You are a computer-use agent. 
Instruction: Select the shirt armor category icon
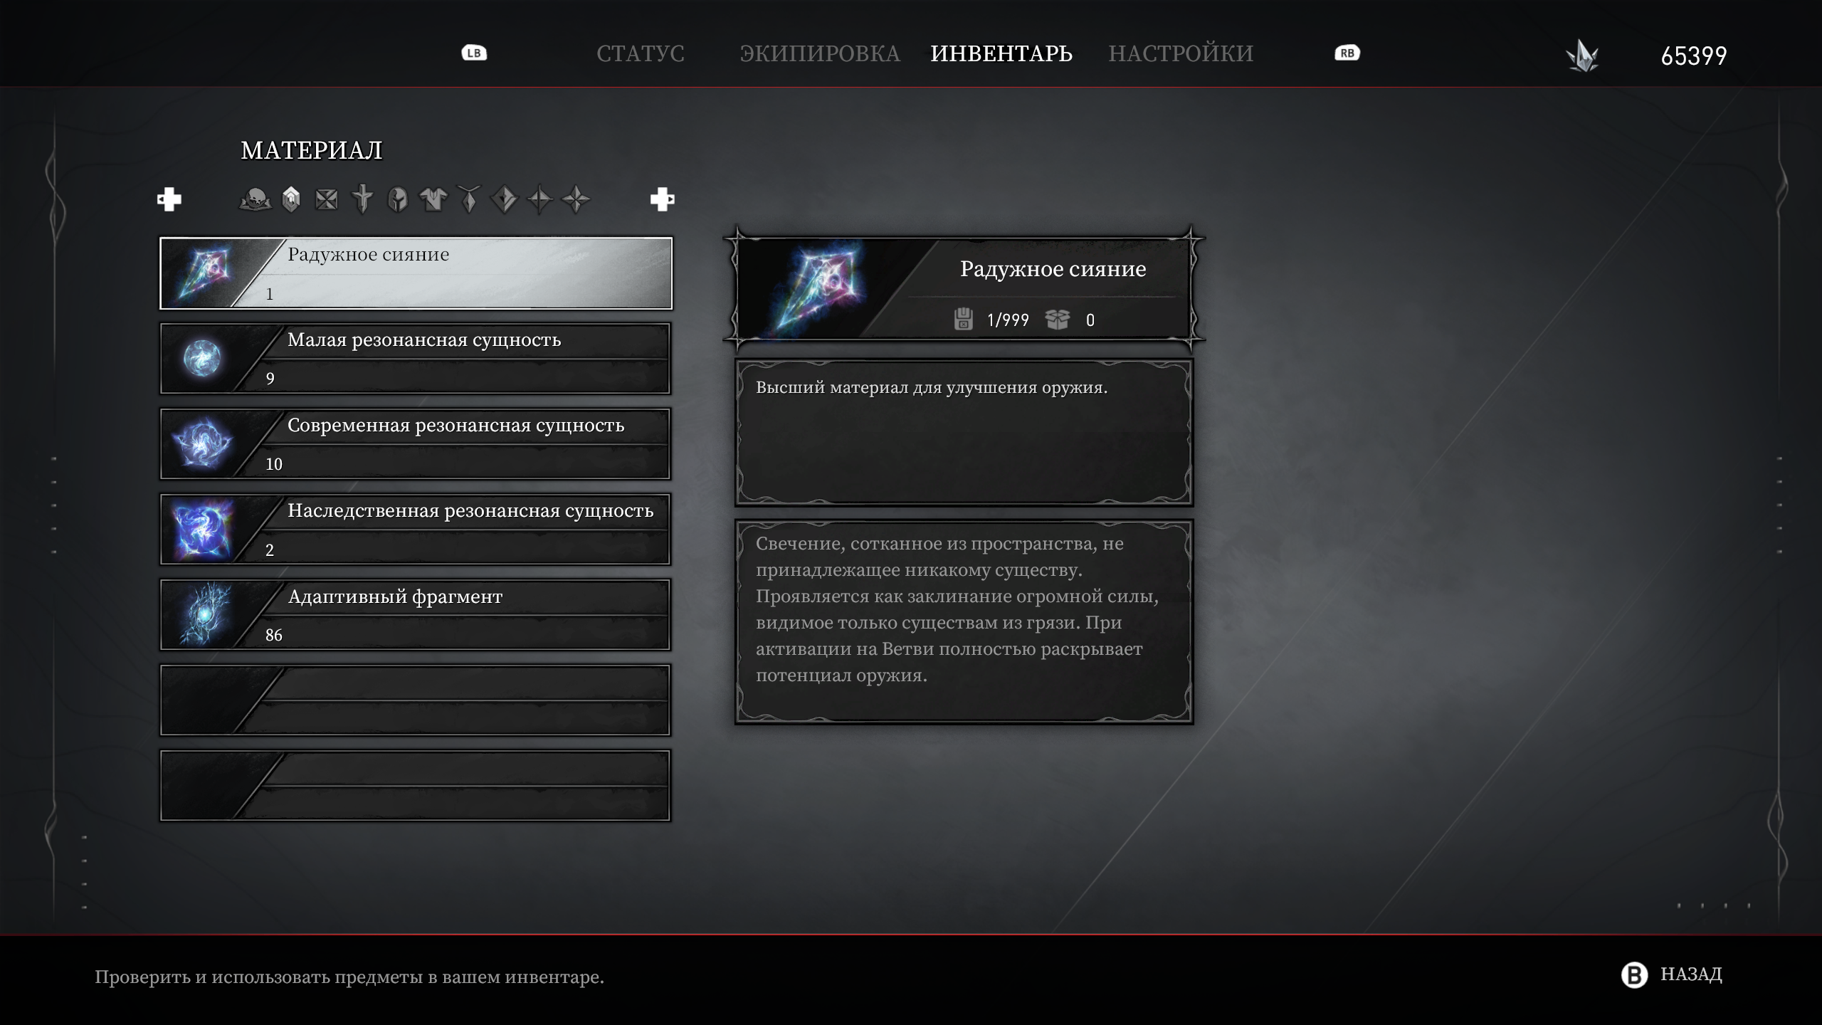pos(433,199)
